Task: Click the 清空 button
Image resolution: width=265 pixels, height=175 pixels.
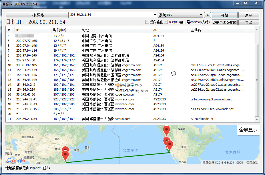Action: click(x=249, y=15)
